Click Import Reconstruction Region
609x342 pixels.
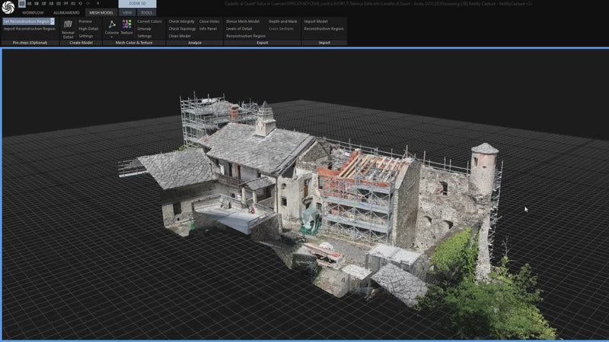29,29
